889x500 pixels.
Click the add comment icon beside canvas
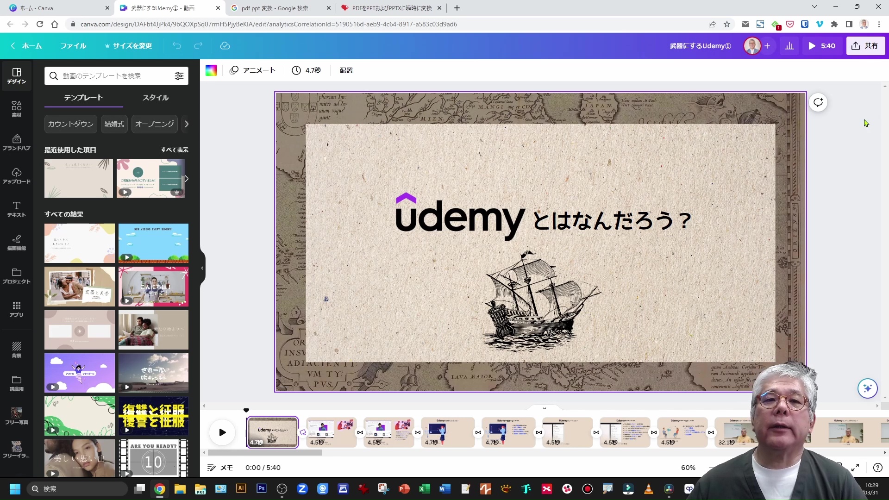(818, 102)
